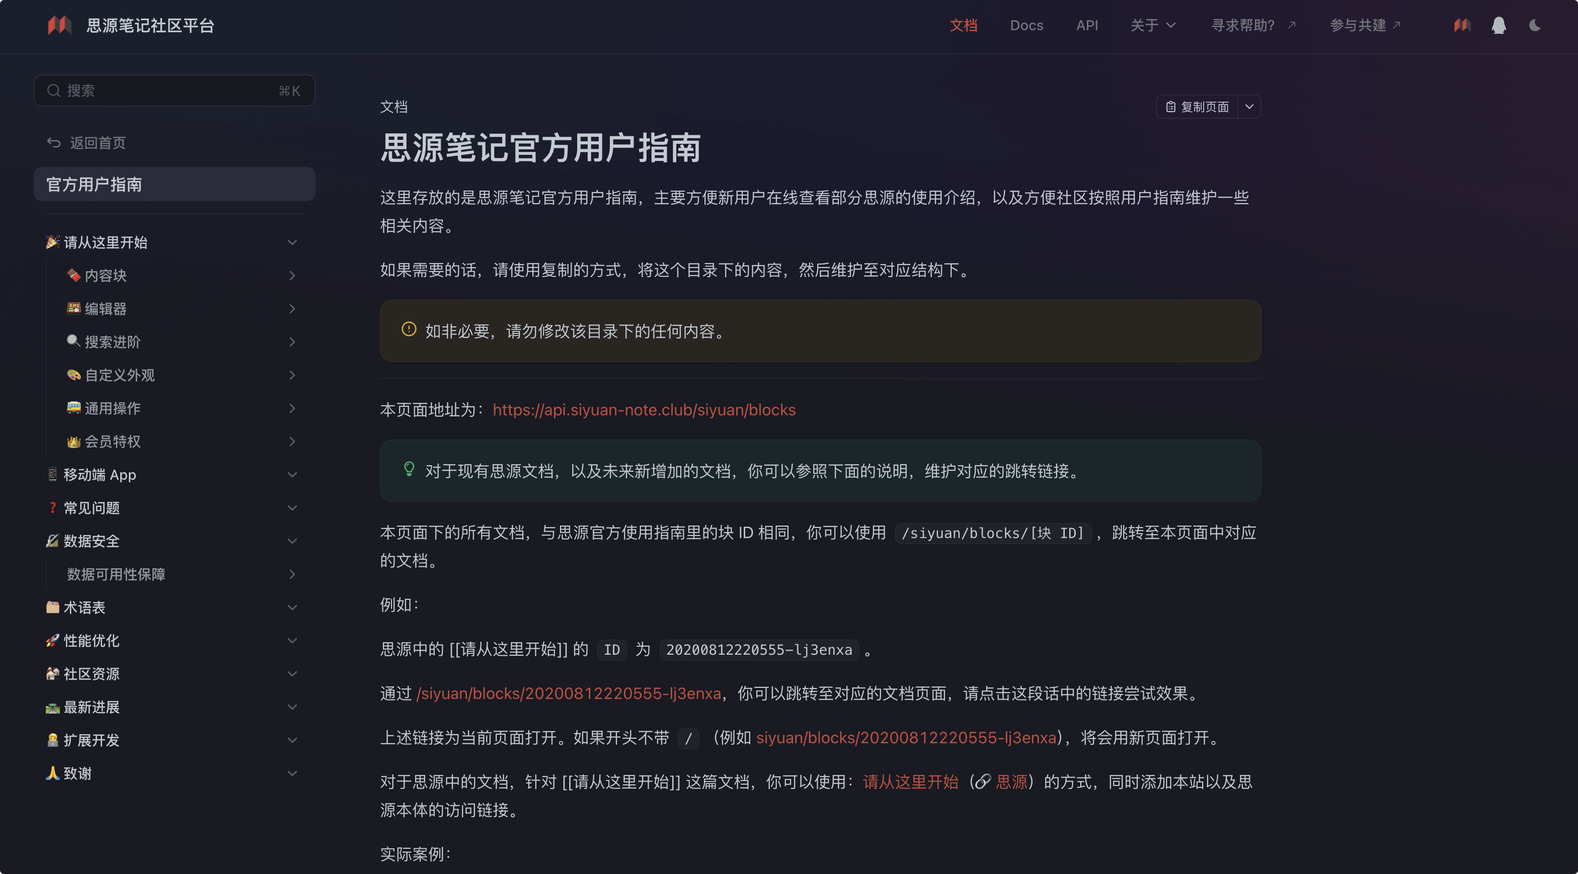Collapse the 请从这里开始 sidebar section
Screen dimensions: 1578x874
(292, 242)
